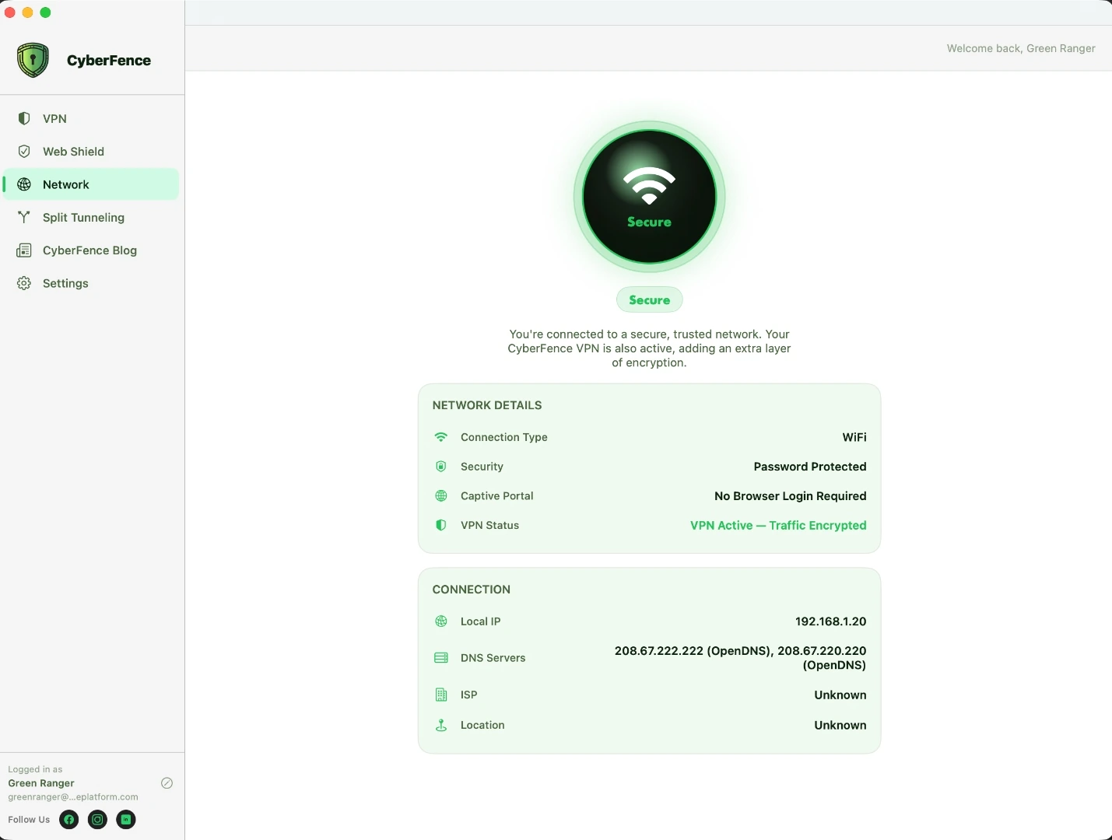
Task: Select the Network globe icon in sidebar
Action: coord(24,184)
